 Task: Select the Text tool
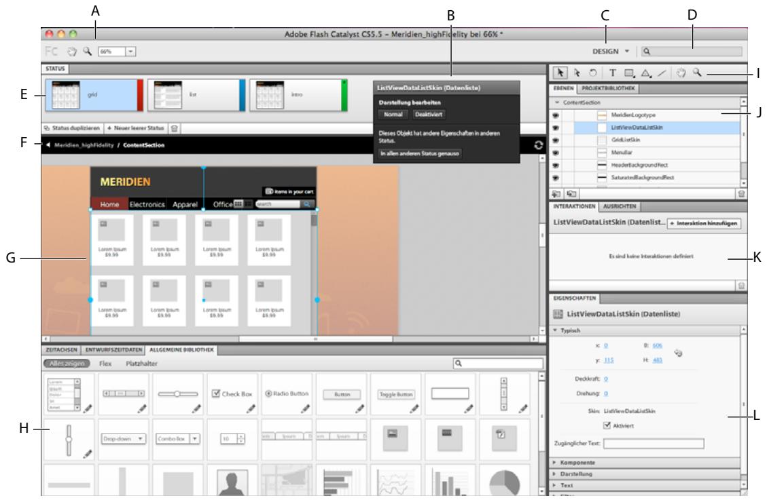pyautogui.click(x=612, y=73)
